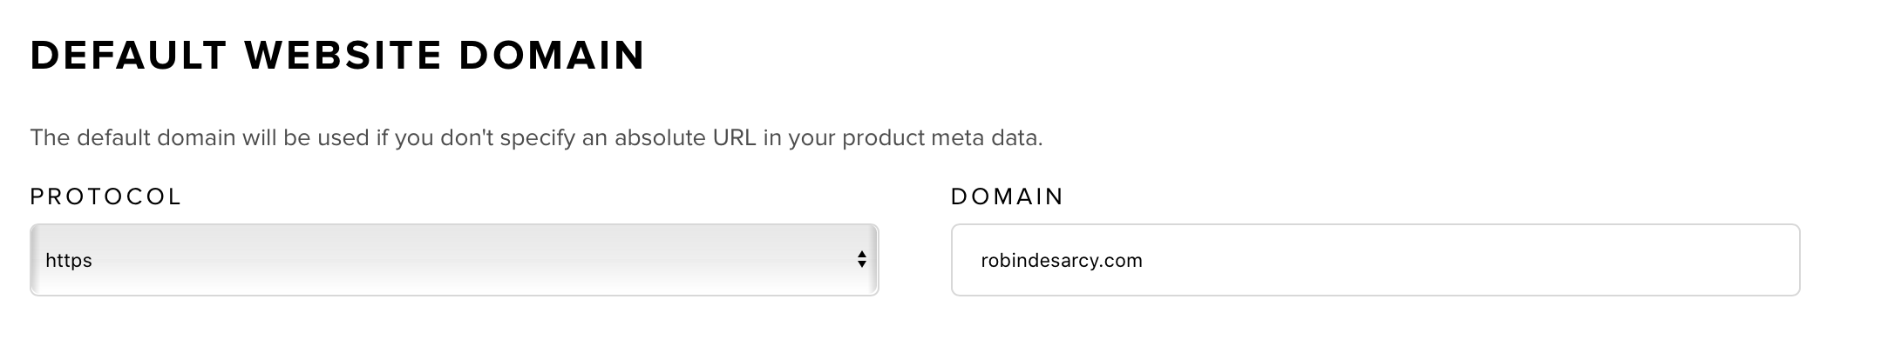The height and width of the screenshot is (346, 1881).
Task: Select the PROTOCOL field label
Action: (x=105, y=196)
